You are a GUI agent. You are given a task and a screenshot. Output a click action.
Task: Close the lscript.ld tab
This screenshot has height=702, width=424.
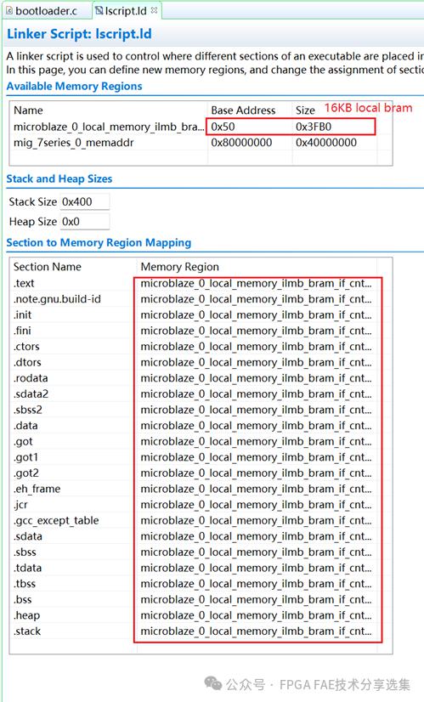pos(155,10)
